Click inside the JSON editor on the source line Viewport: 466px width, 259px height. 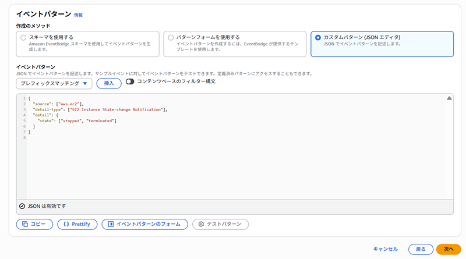pyautogui.click(x=64, y=104)
